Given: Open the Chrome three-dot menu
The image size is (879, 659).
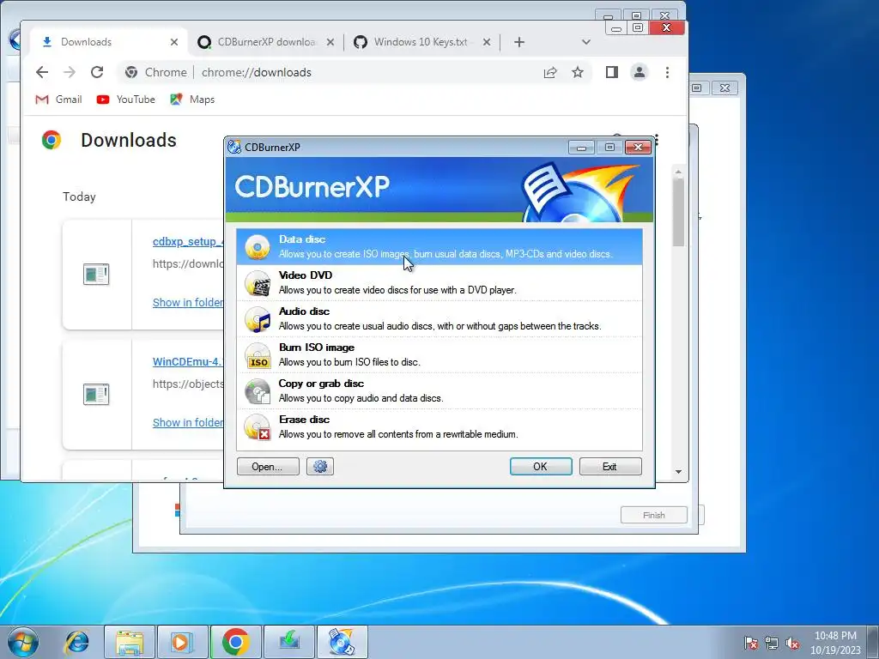Looking at the screenshot, I should point(667,72).
